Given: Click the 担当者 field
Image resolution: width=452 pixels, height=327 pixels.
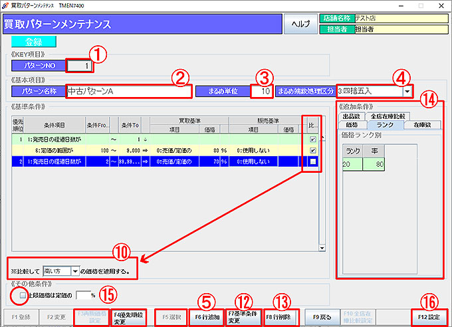Looking at the screenshot, I should point(401,29).
